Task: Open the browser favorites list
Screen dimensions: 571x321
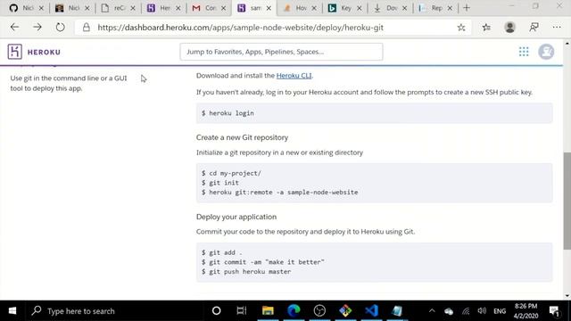Action: tap(486, 28)
